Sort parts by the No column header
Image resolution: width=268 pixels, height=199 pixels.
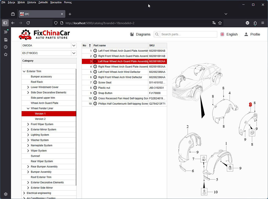tap(87, 46)
